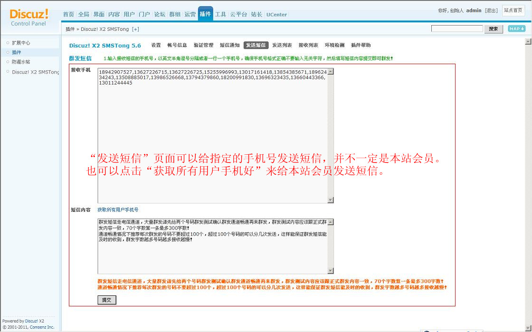Viewport: 532px width, 332px height.
Task: Switch to the 验证管理 tab
Action: pos(203,45)
